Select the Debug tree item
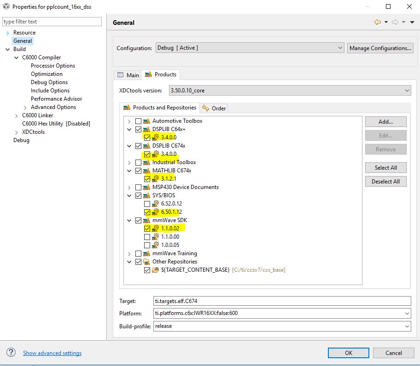 pyautogui.click(x=22, y=140)
